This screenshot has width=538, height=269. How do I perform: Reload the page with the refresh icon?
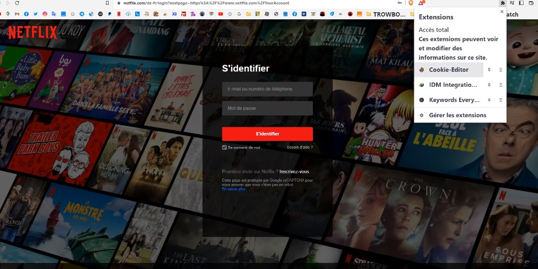tap(17, 3)
